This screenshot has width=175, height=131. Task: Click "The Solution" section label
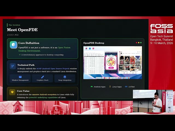(14, 25)
